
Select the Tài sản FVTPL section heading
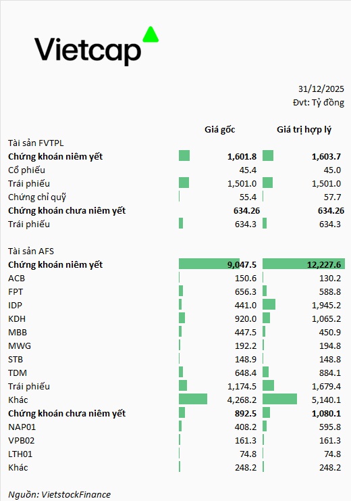[36, 143]
